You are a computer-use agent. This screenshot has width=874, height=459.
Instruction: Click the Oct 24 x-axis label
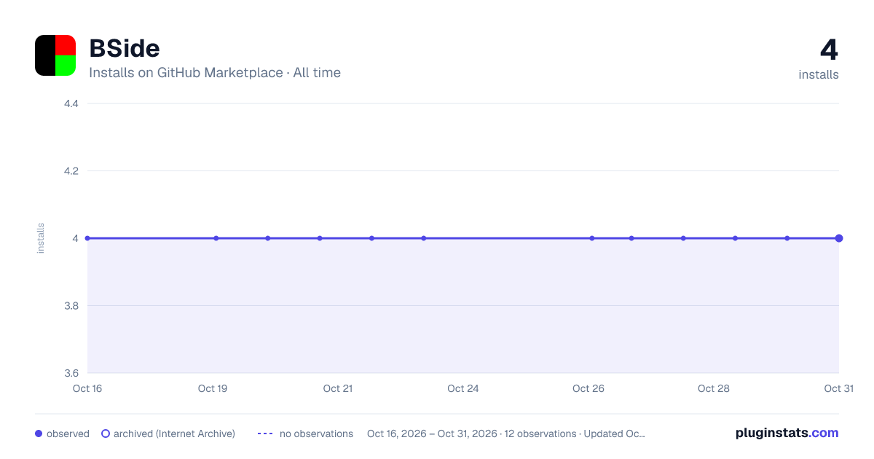pyautogui.click(x=463, y=388)
